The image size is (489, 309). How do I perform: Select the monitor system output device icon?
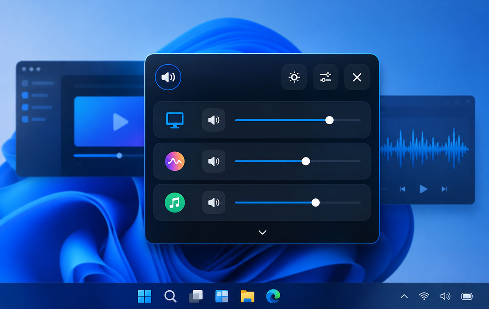(175, 120)
